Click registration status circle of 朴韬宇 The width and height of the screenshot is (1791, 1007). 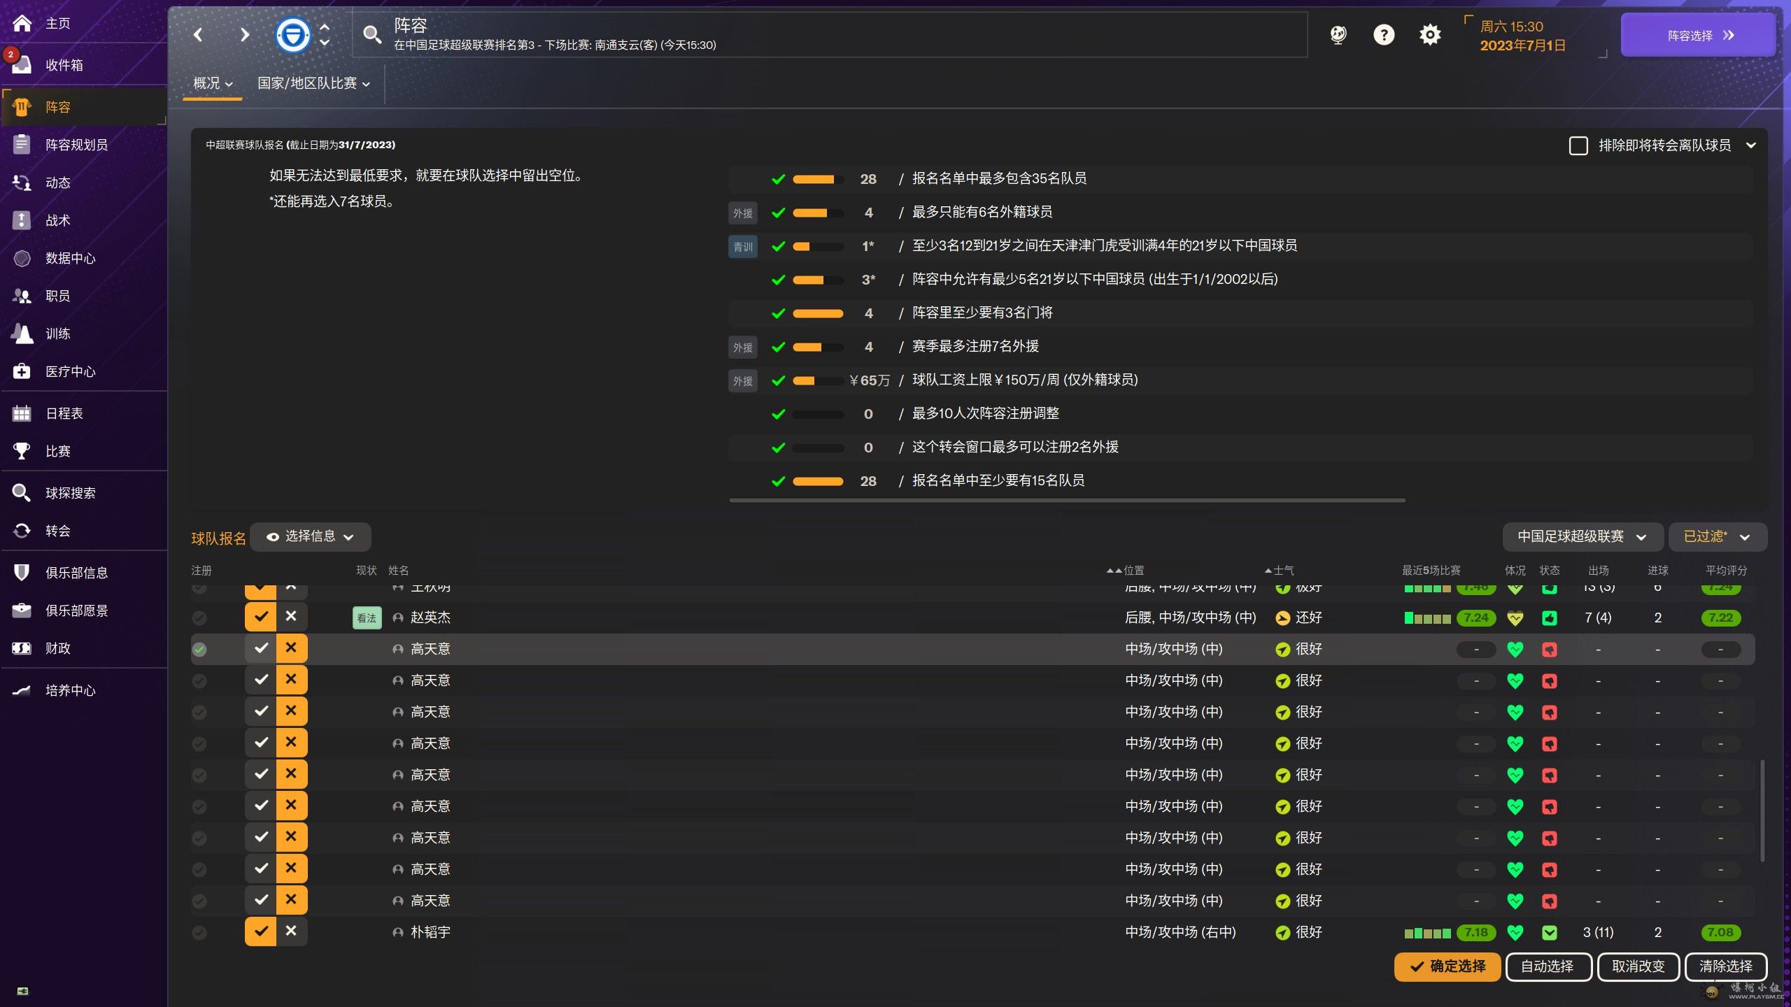pyautogui.click(x=199, y=932)
